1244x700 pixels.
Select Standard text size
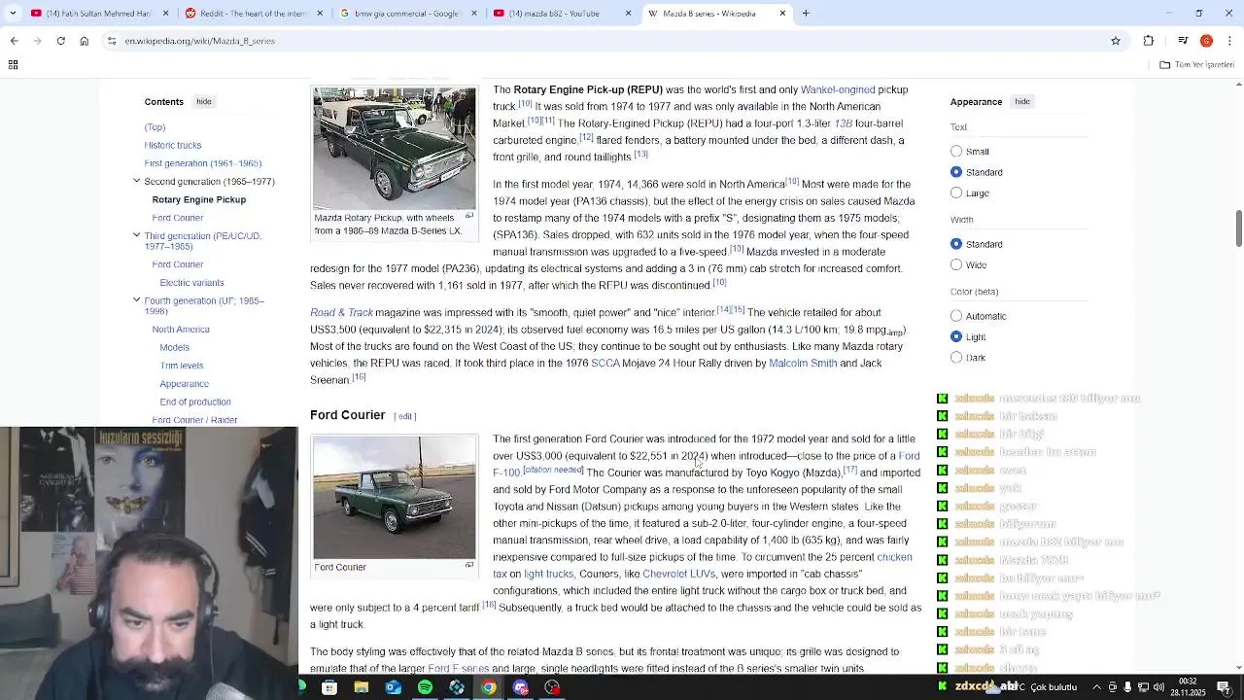[x=956, y=172]
